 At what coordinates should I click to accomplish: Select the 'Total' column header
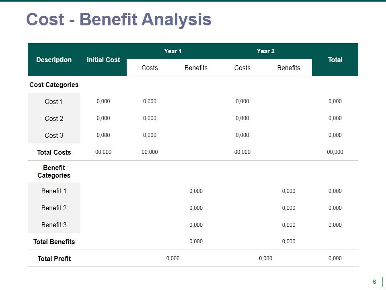click(335, 60)
